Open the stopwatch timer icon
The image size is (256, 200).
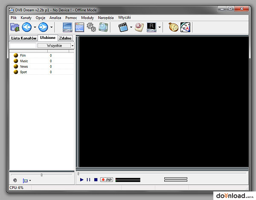pyautogui.click(x=173, y=27)
